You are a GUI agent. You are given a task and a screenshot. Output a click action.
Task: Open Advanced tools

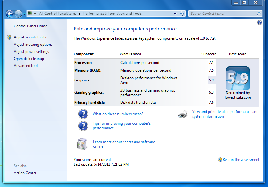(26, 66)
